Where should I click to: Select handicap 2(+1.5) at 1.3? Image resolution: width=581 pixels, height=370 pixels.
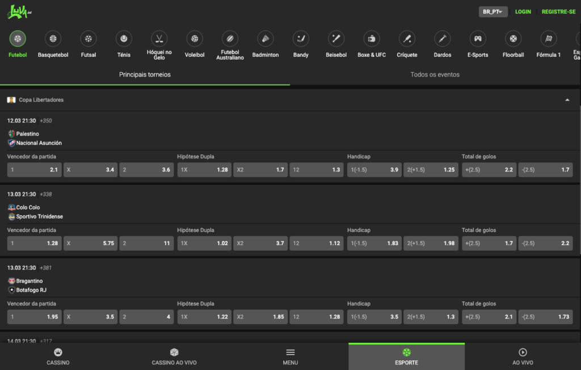431,317
